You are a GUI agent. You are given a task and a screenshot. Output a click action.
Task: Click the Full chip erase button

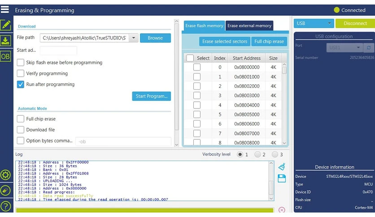[x=269, y=41]
